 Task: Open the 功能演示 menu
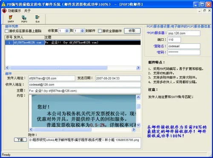pos(14,11)
